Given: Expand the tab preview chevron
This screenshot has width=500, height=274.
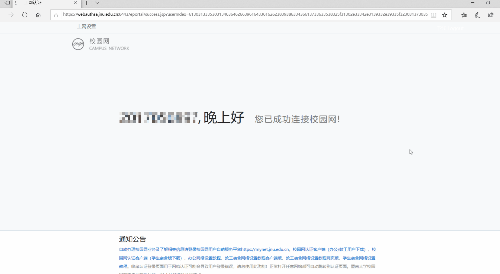Looking at the screenshot, I should pyautogui.click(x=97, y=3).
